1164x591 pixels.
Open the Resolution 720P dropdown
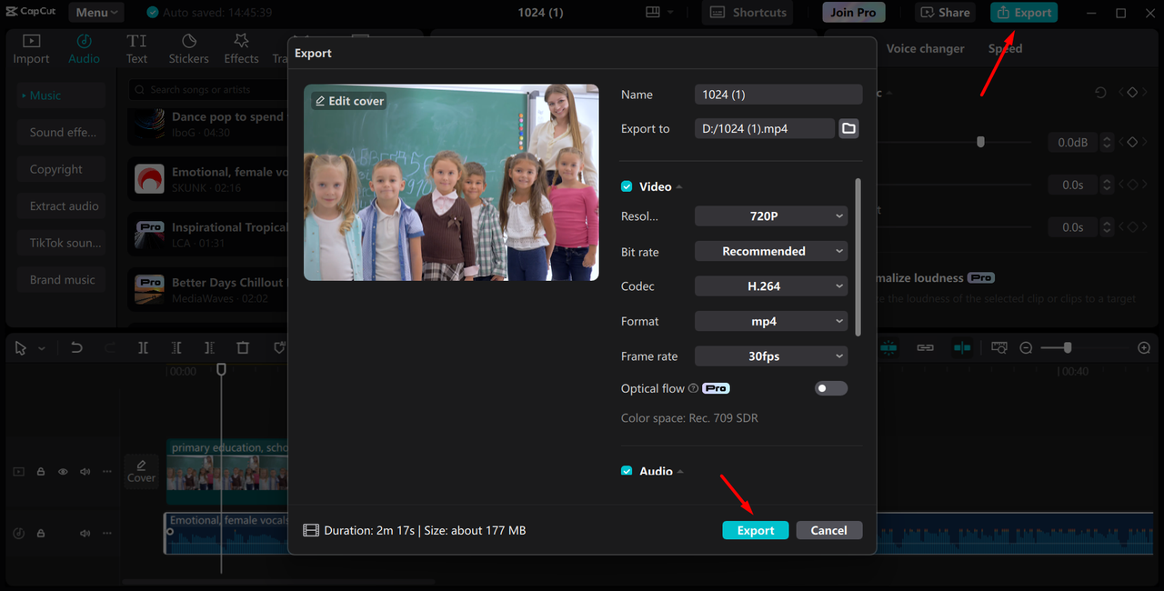[771, 216]
